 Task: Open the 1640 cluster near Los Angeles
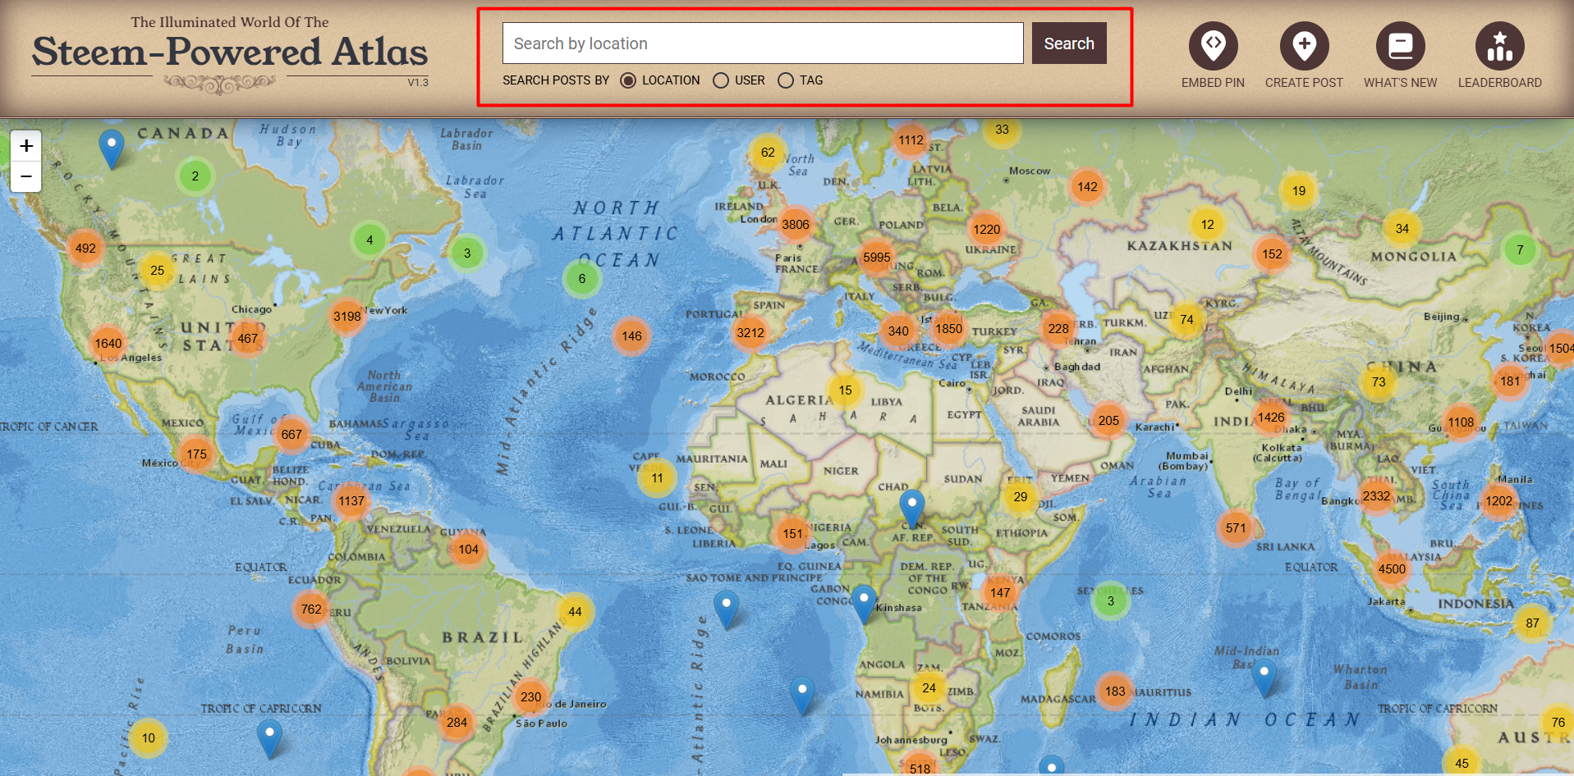(108, 344)
